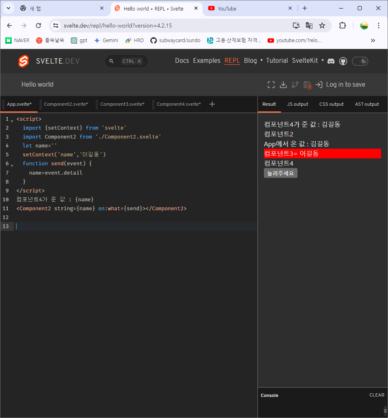388x418 pixels.
Task: Toggle the dark mode switch
Action: pyautogui.click(x=360, y=61)
